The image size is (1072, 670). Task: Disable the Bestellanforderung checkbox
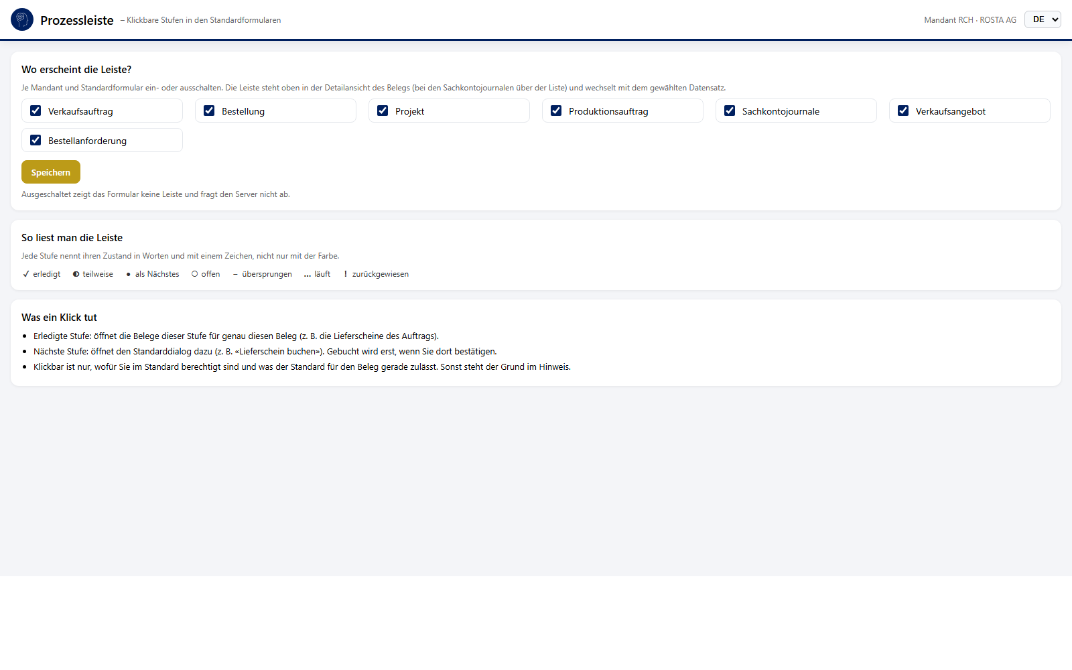pyautogui.click(x=36, y=140)
